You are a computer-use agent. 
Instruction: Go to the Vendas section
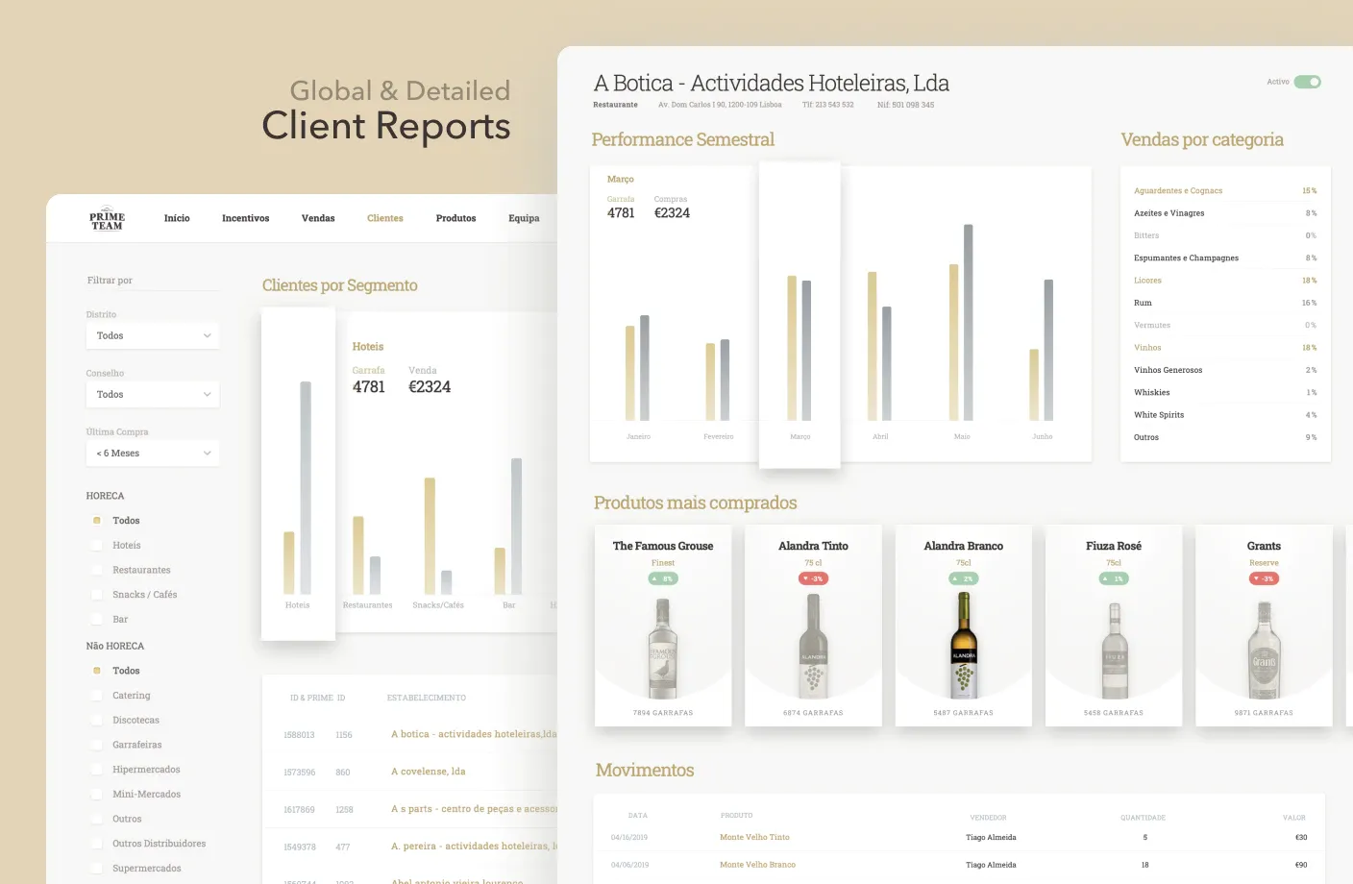click(x=318, y=218)
